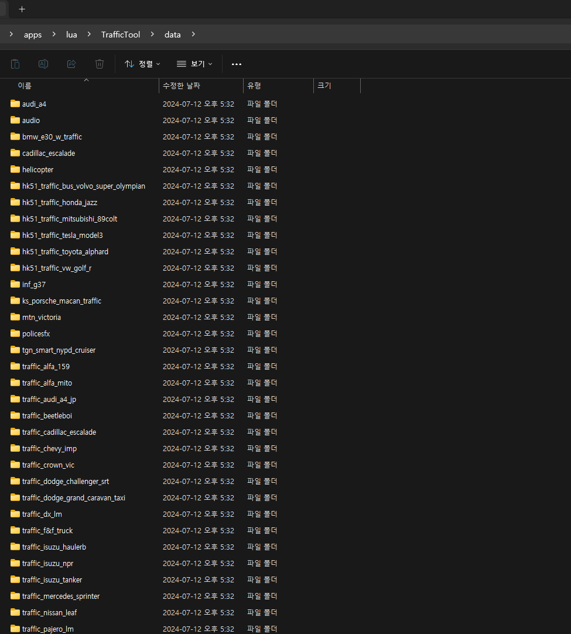Select hk51_traffic_vw_golf_r folder icon
This screenshot has width=571, height=634.
click(15, 268)
